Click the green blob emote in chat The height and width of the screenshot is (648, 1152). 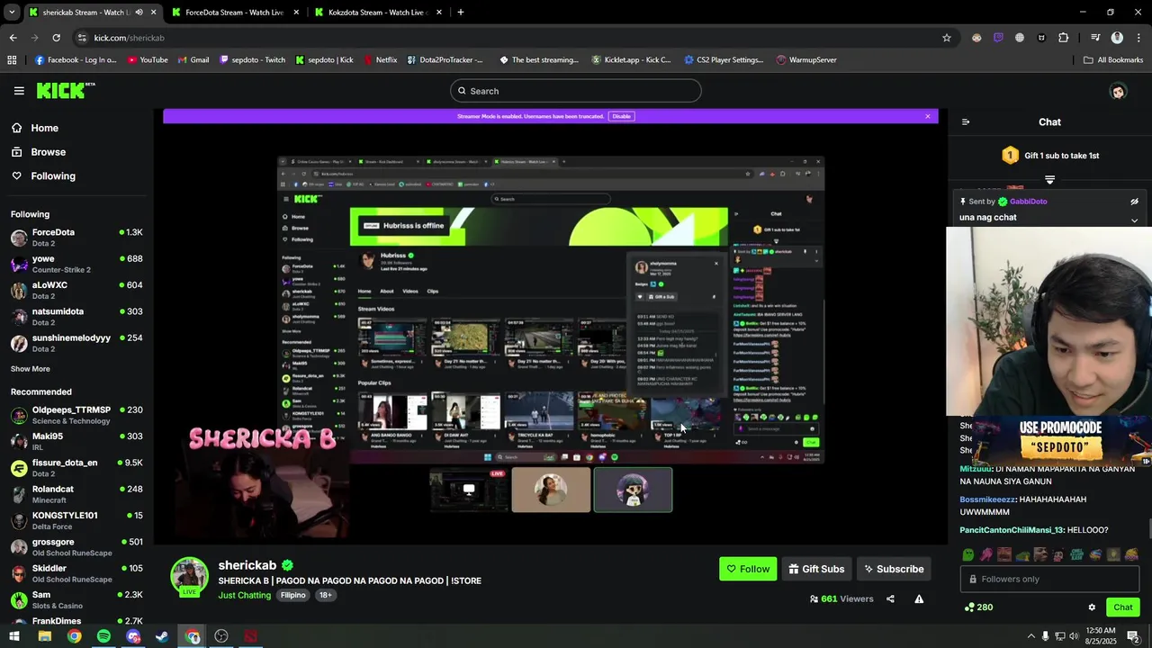pyautogui.click(x=968, y=555)
